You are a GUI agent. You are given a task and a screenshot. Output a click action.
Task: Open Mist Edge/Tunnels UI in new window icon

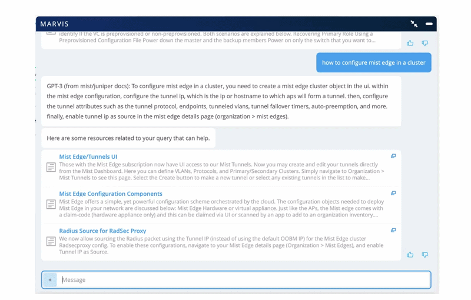click(x=393, y=156)
